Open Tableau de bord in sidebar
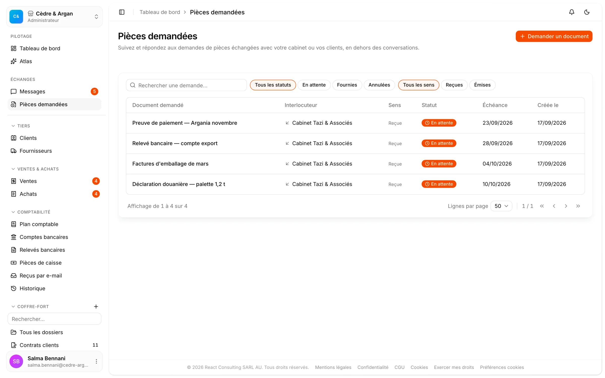This screenshot has width=605, height=378. pyautogui.click(x=54, y=48)
